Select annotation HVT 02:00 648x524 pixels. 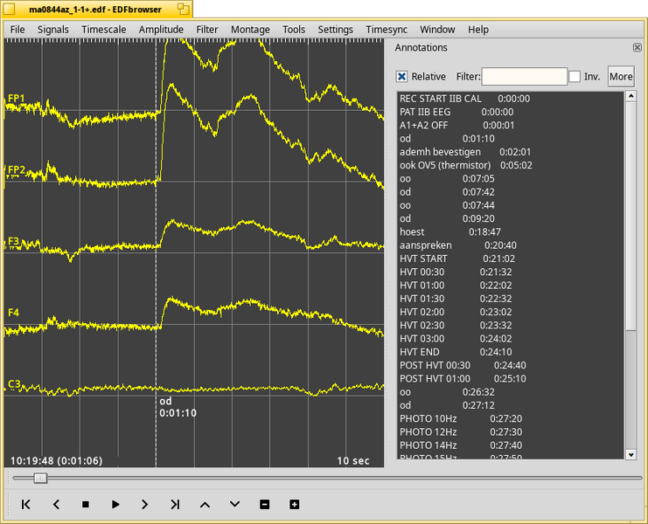click(510, 312)
